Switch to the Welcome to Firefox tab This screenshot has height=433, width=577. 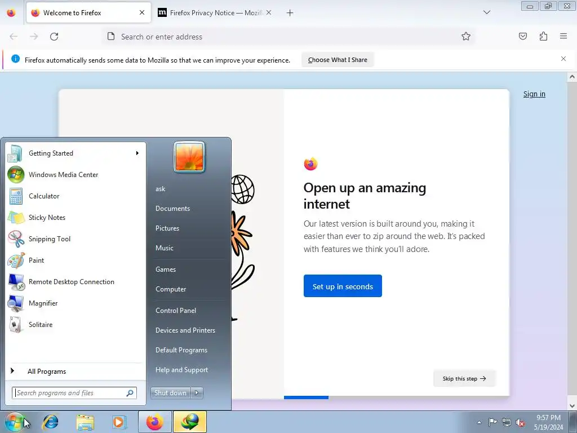click(x=88, y=12)
